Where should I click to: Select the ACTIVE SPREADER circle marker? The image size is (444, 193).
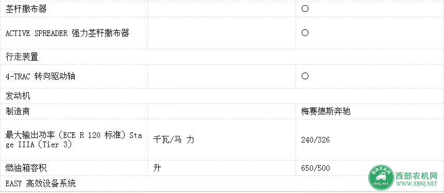click(x=305, y=33)
